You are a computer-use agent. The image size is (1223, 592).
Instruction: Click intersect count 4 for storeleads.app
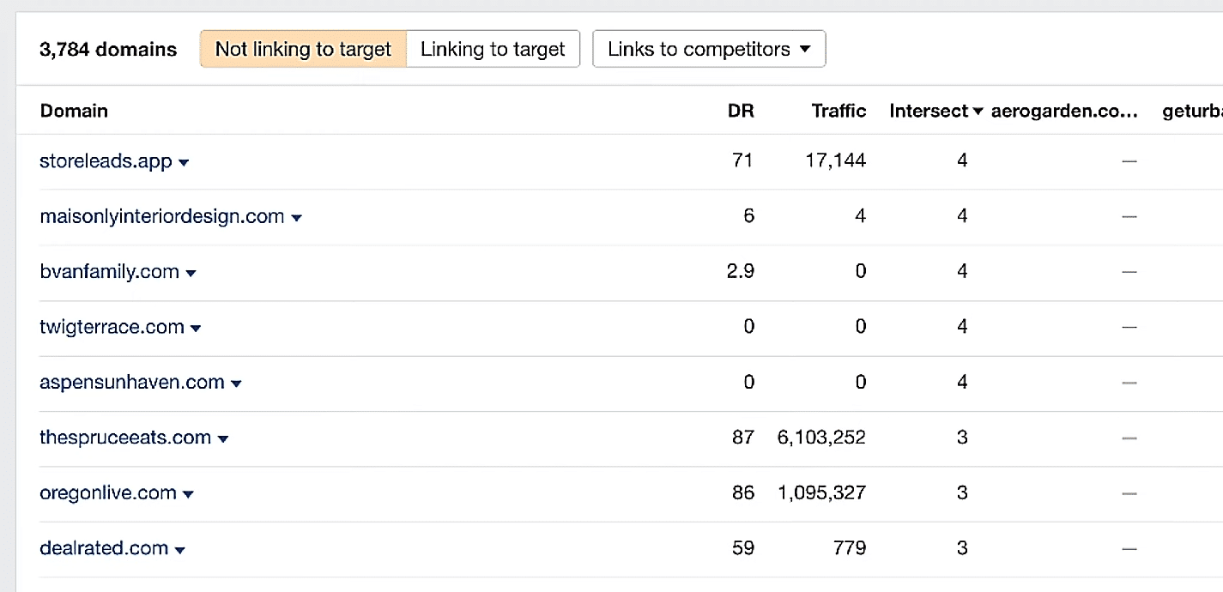pos(961,160)
